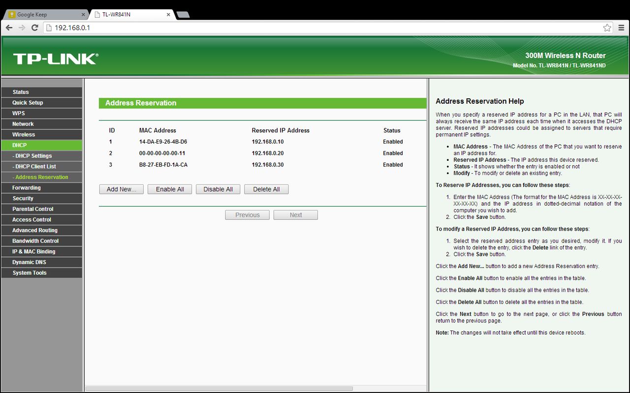Open Access Control settings
The height and width of the screenshot is (393, 630).
(41, 220)
